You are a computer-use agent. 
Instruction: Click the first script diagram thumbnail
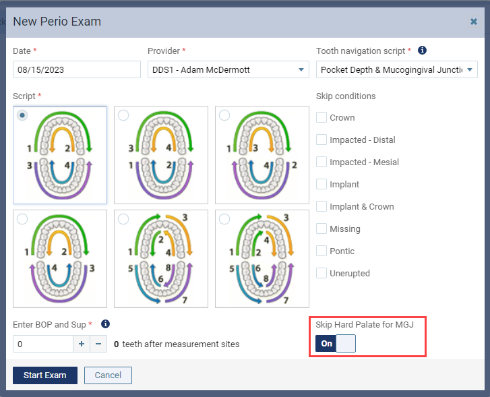tap(60, 155)
